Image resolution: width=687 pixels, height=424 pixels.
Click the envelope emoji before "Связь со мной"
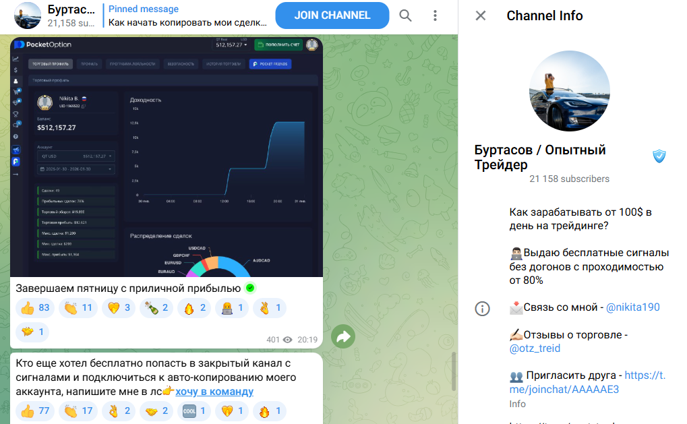tap(516, 307)
